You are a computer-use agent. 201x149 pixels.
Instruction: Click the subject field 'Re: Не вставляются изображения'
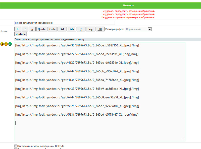point(65,23)
